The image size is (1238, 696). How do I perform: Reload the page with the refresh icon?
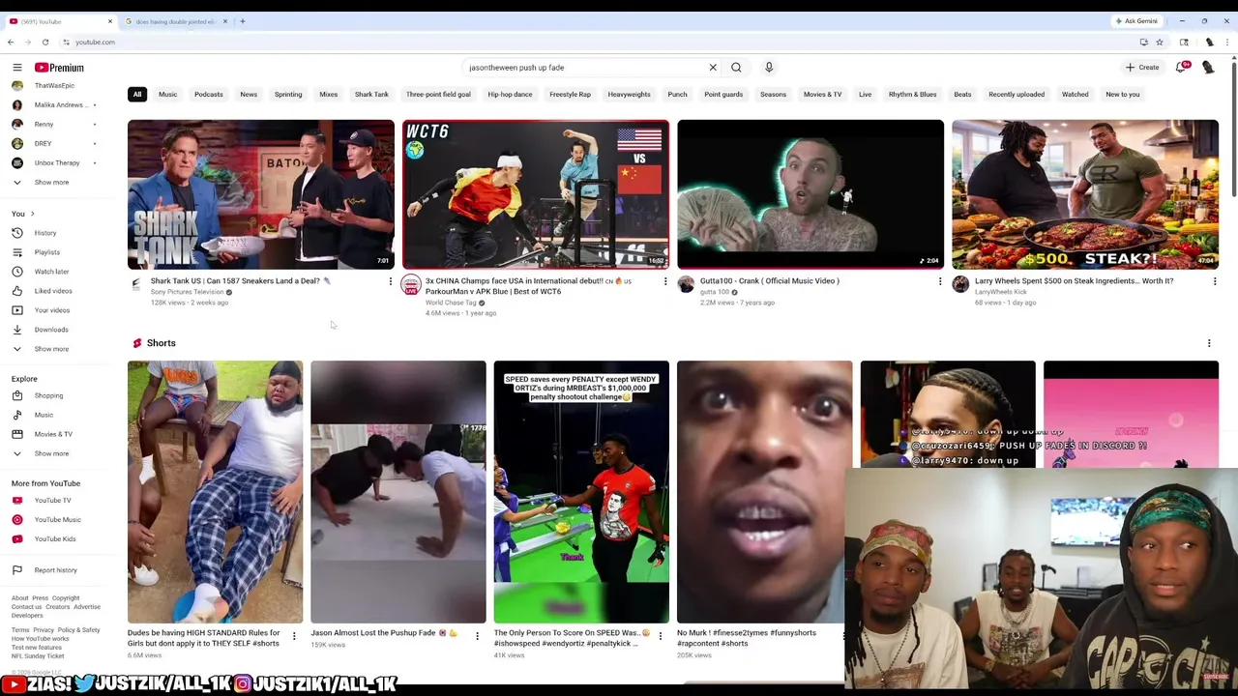pos(44,43)
